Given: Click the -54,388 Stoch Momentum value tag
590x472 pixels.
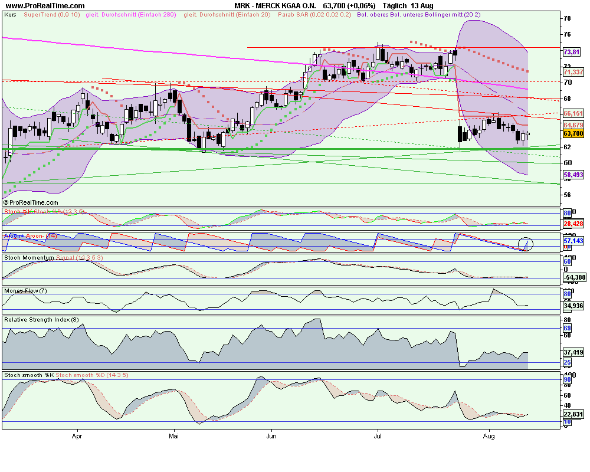Looking at the screenshot, I should pos(574,277).
